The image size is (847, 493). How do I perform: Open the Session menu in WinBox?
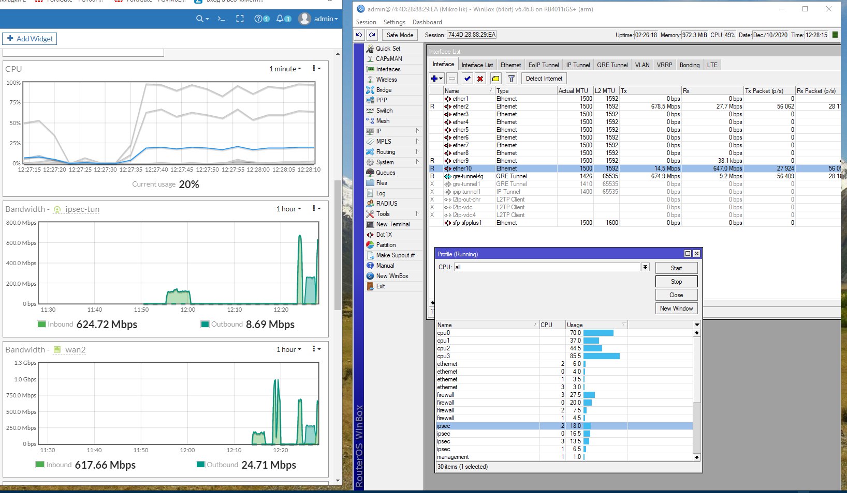(366, 22)
